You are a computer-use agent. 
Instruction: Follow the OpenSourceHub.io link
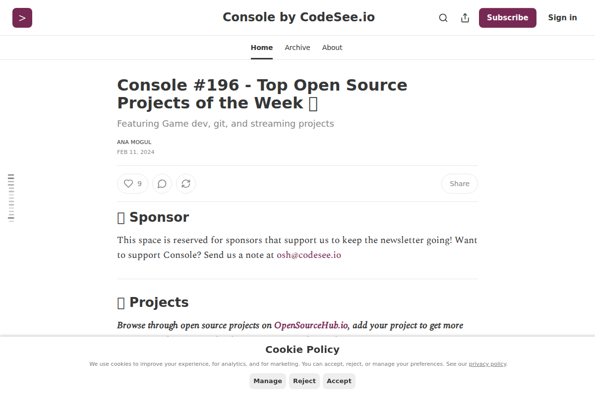point(311,325)
